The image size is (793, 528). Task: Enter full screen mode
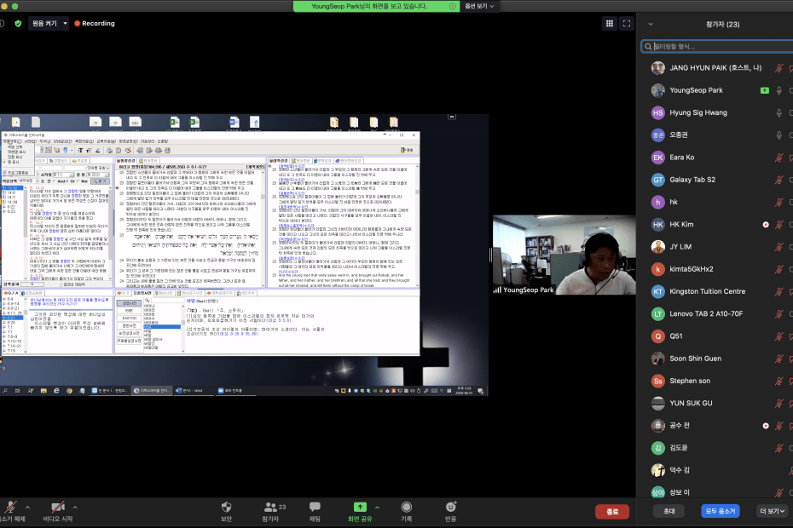pos(627,23)
